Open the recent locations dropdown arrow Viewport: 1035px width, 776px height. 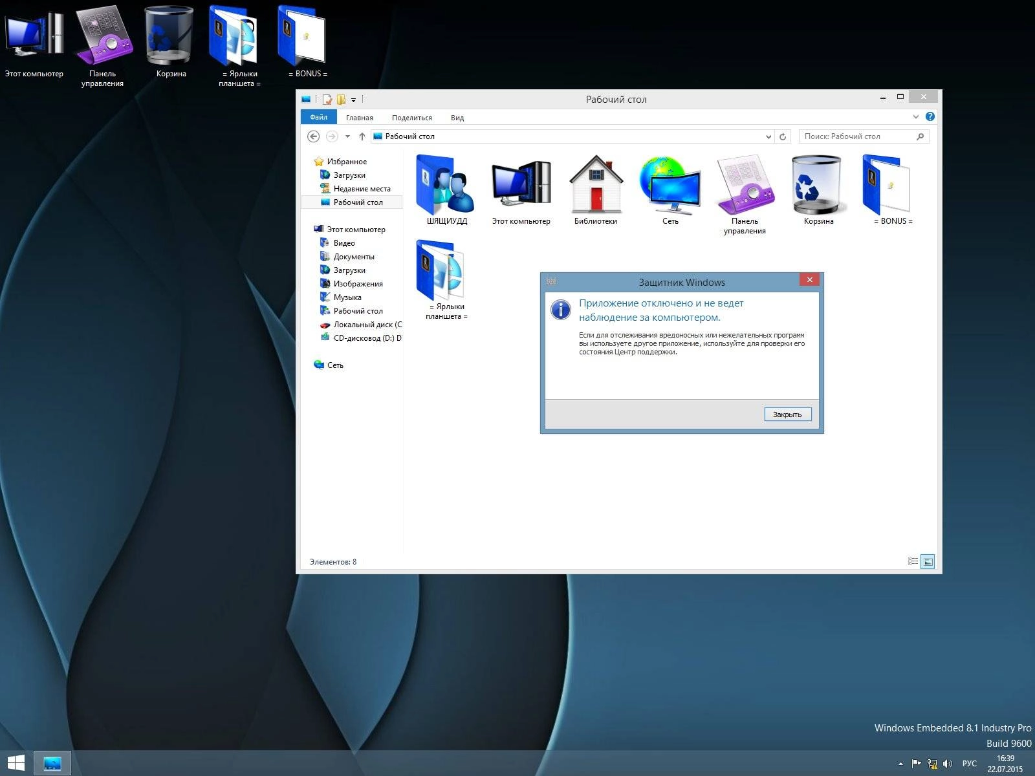347,136
